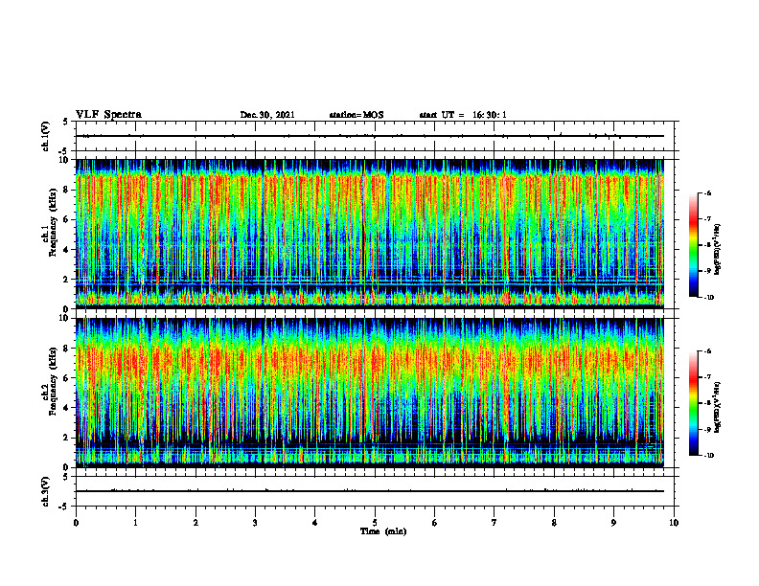This screenshot has height=586, width=759.
Task: Click time axis tick label "7"
Action: point(494,523)
